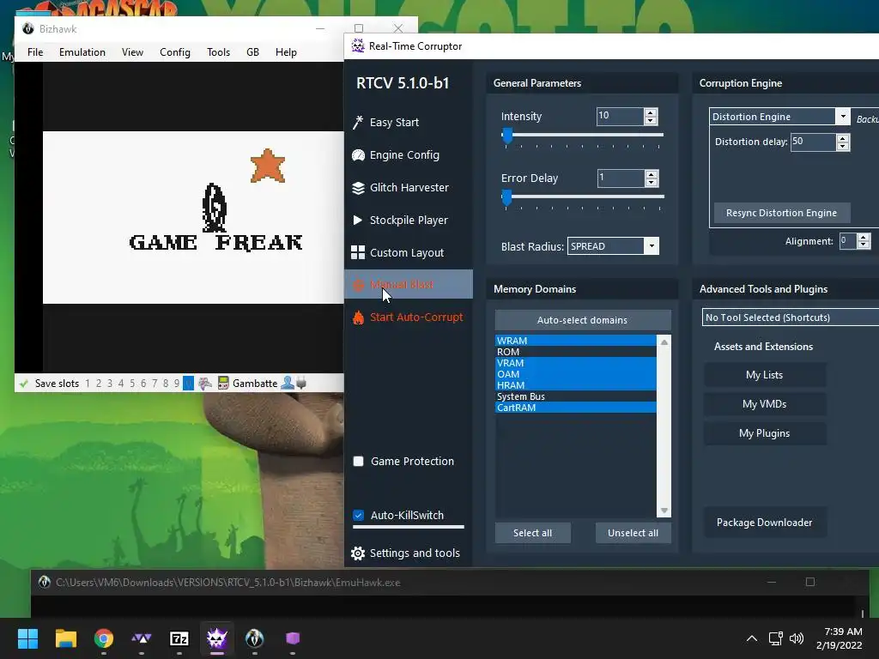Open 7-Zip from taskbar

pyautogui.click(x=179, y=638)
